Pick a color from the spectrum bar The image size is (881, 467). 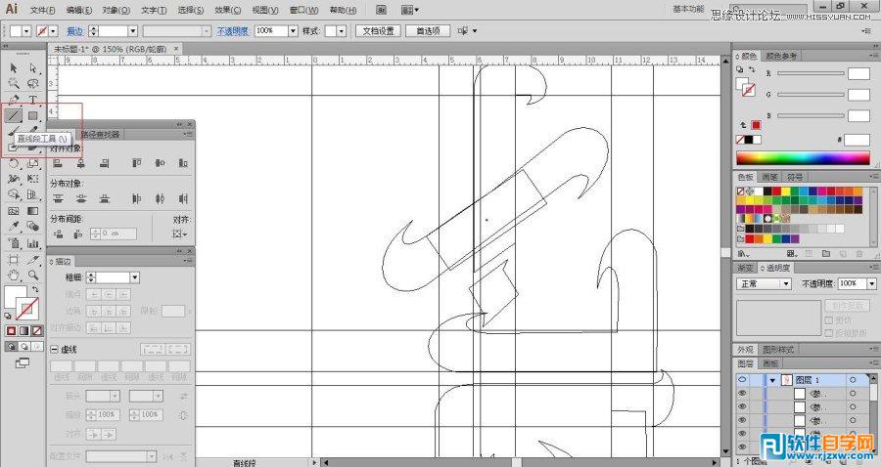click(803, 158)
